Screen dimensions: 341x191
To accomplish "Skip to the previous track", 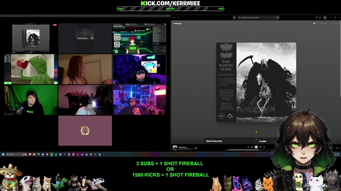I will click(252, 147).
